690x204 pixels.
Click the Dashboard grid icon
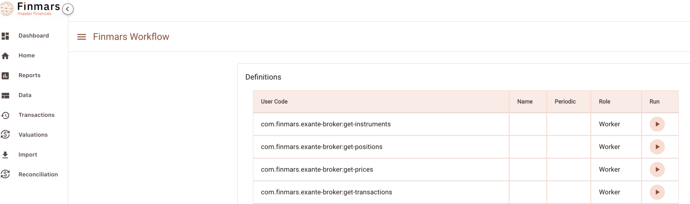point(5,36)
